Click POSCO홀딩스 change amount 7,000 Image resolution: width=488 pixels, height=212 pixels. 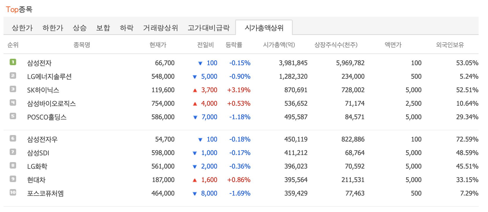[209, 117]
